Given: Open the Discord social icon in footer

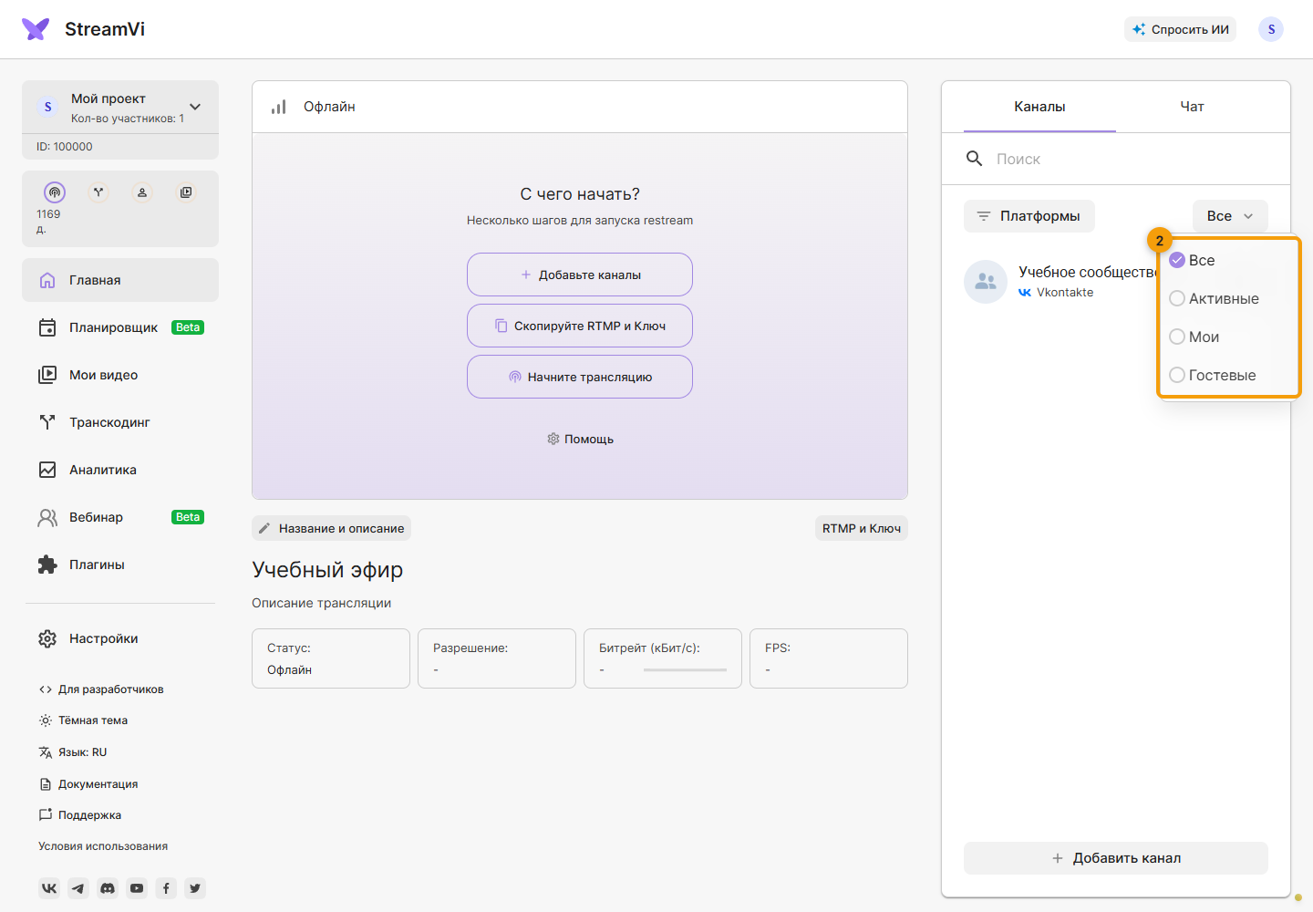Looking at the screenshot, I should (x=108, y=888).
